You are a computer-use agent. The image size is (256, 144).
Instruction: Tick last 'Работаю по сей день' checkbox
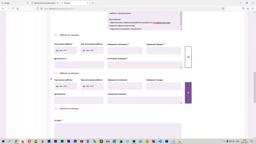point(56,108)
